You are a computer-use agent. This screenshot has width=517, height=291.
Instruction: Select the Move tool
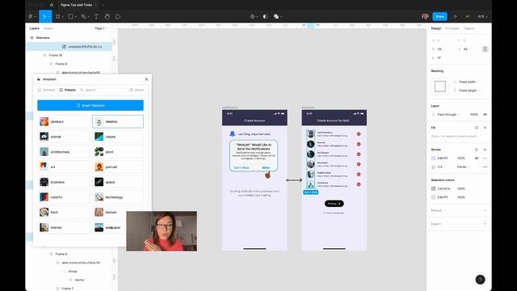[44, 16]
